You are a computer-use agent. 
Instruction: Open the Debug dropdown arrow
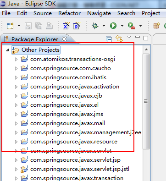point(104,26)
